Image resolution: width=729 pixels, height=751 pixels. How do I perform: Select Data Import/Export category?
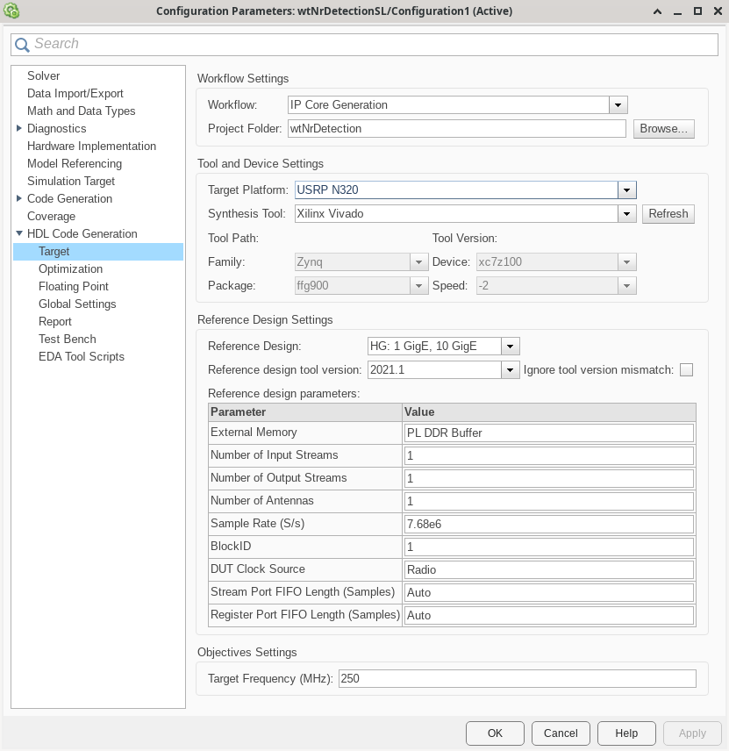(x=75, y=93)
